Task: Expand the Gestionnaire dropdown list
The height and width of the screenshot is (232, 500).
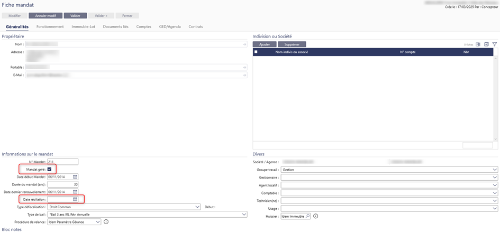Action: [495, 178]
